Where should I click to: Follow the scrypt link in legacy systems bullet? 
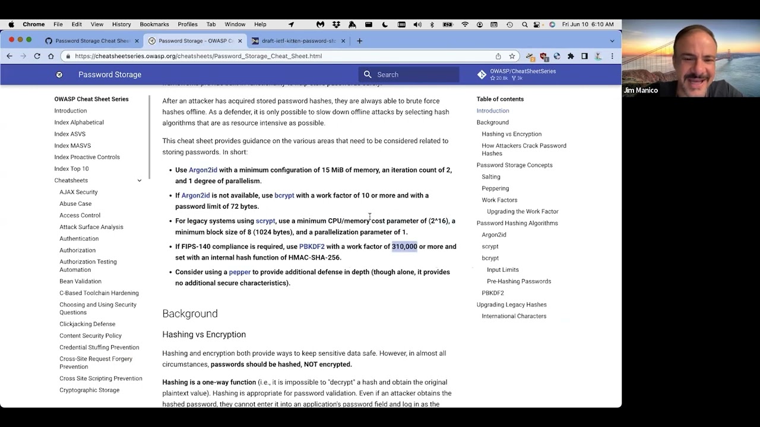(x=265, y=221)
